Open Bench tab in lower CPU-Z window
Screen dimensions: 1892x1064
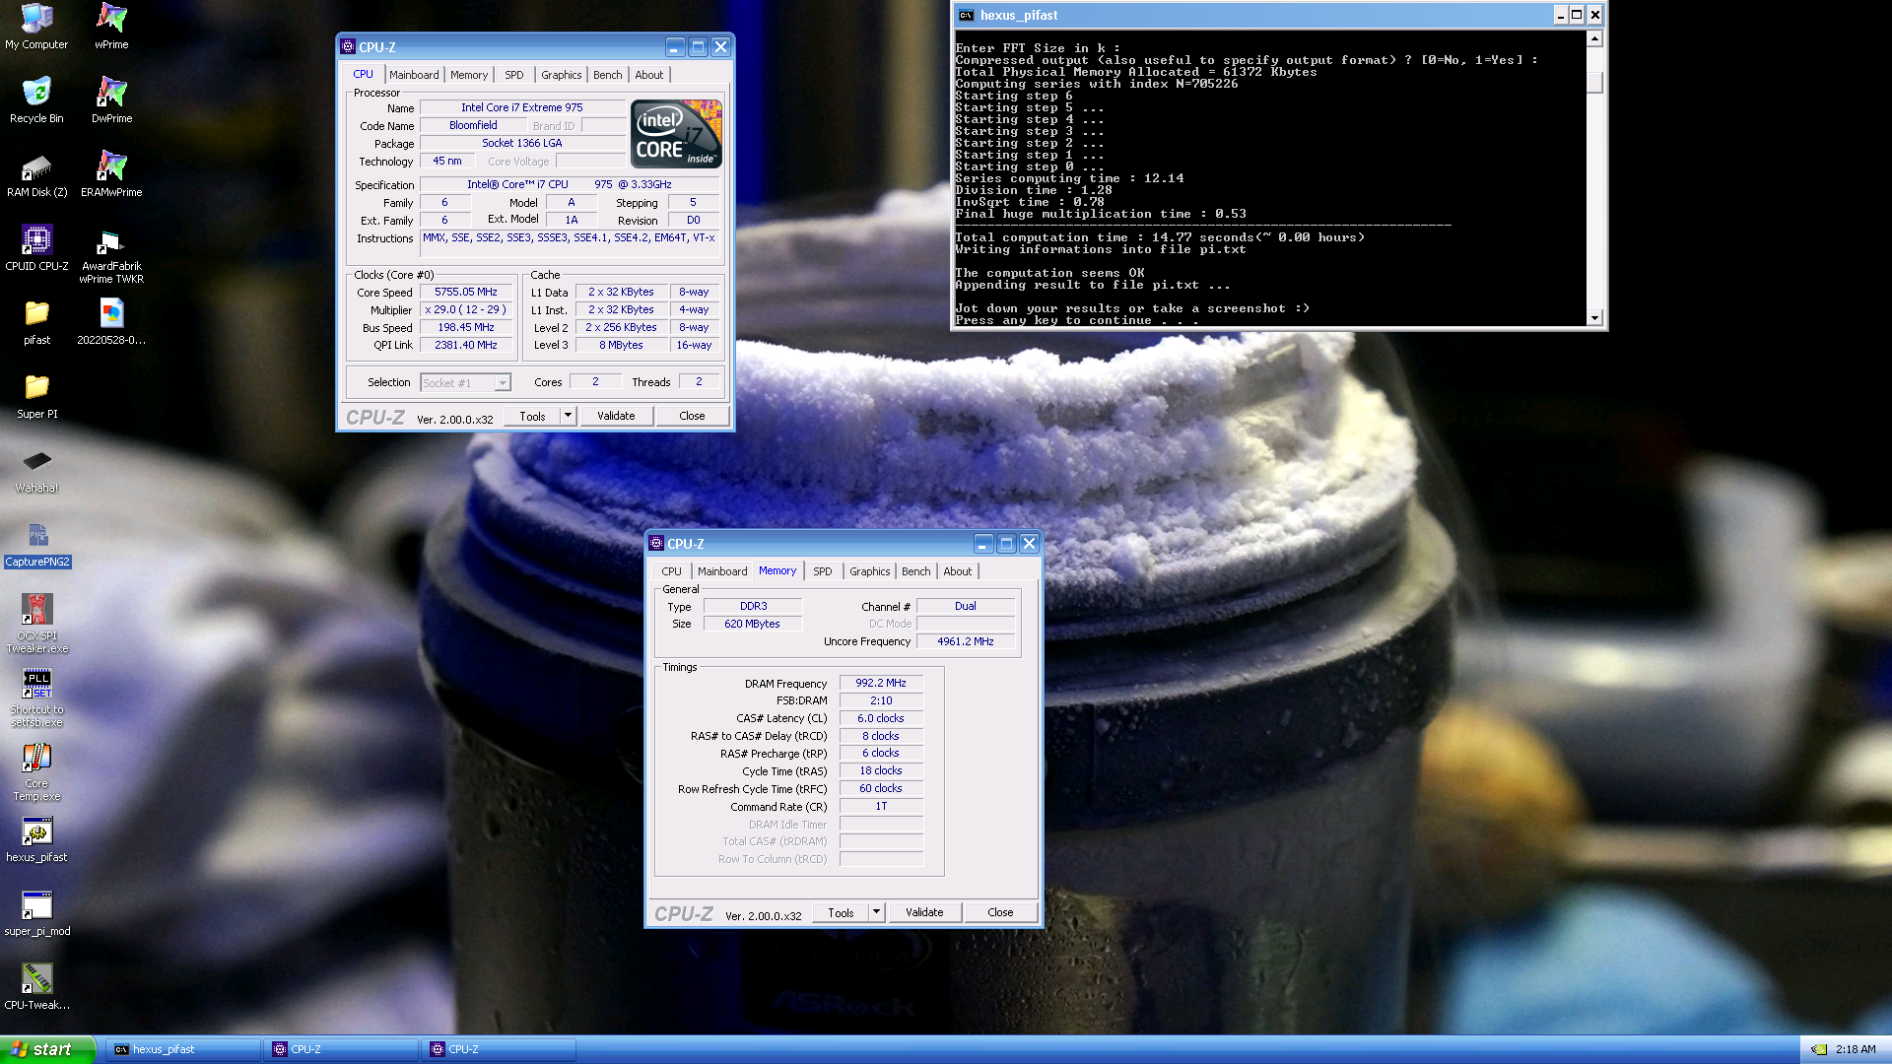coord(916,571)
